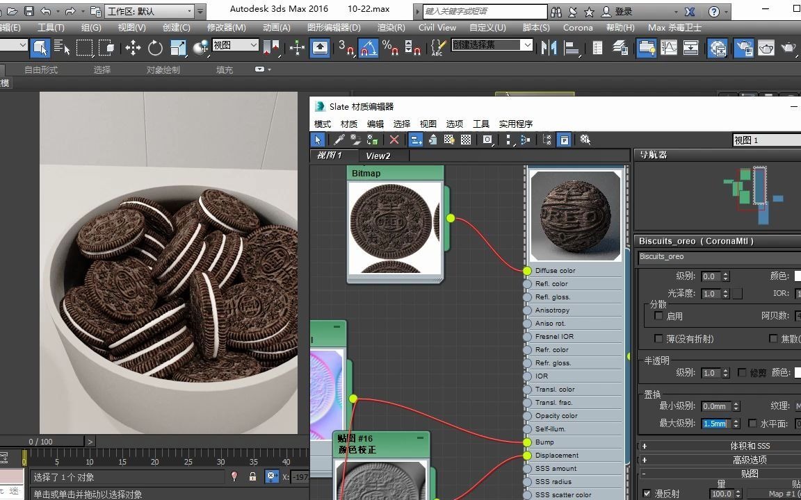This screenshot has width=801, height=500.
Task: Open the Curve Editor from toolbar
Action: point(669,47)
